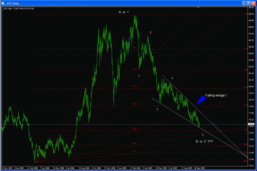Screen dimensions: 257x171
Task: Click the 50.0 Fibonacci level label mid-chart
Action: [x=135, y=86]
